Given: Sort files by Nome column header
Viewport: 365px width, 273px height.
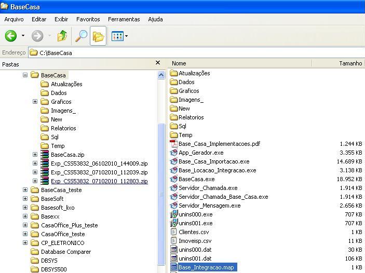Looking at the screenshot, I should [239, 63].
